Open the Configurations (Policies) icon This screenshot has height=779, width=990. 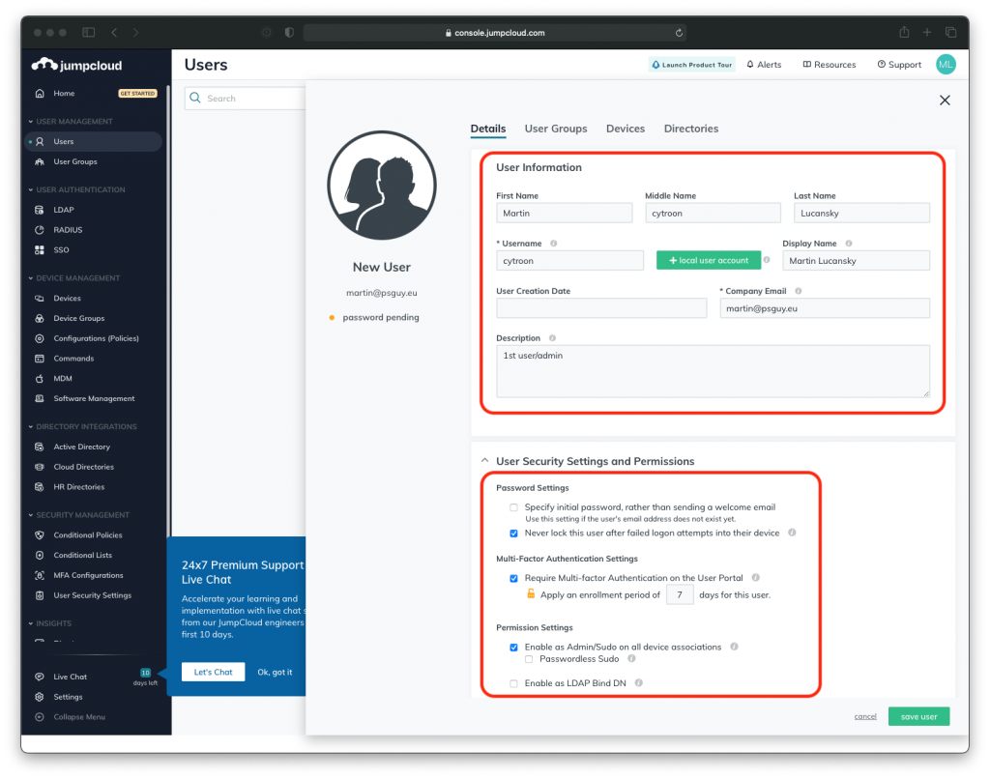click(x=40, y=338)
